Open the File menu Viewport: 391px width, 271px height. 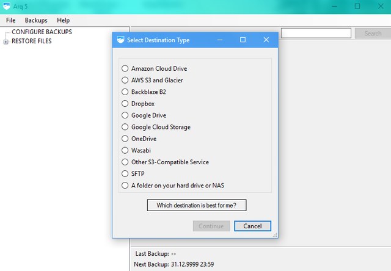11,20
